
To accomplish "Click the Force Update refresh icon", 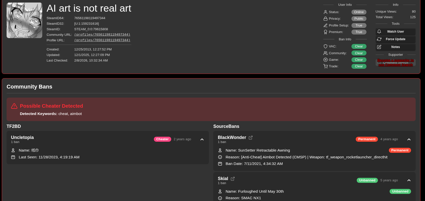I will (379, 39).
